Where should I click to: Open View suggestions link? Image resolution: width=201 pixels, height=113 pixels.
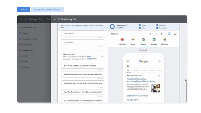pyautogui.click(x=91, y=57)
